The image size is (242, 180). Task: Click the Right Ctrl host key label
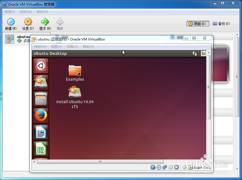tap(202, 167)
